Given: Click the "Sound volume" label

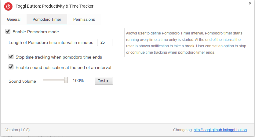Looking at the screenshot, I should [22, 81].
